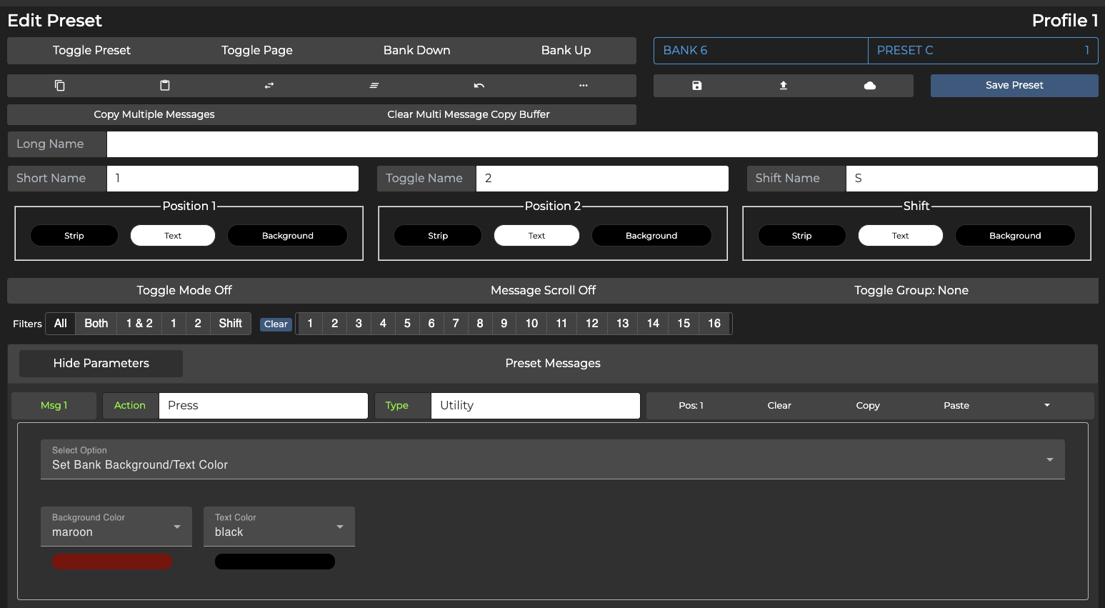The height and width of the screenshot is (608, 1105).
Task: Open the three-dots more options icon
Action: pos(584,86)
